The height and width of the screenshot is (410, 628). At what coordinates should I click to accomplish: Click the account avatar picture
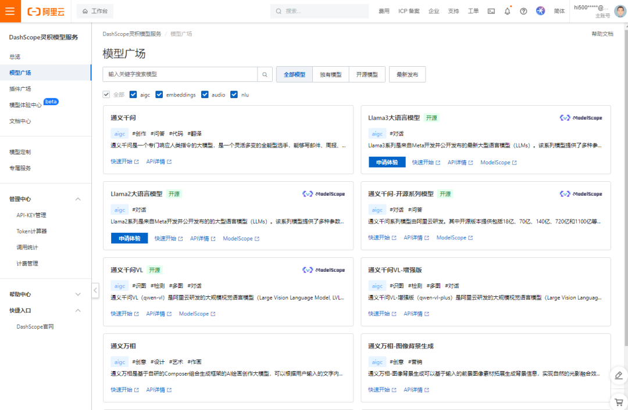(619, 10)
